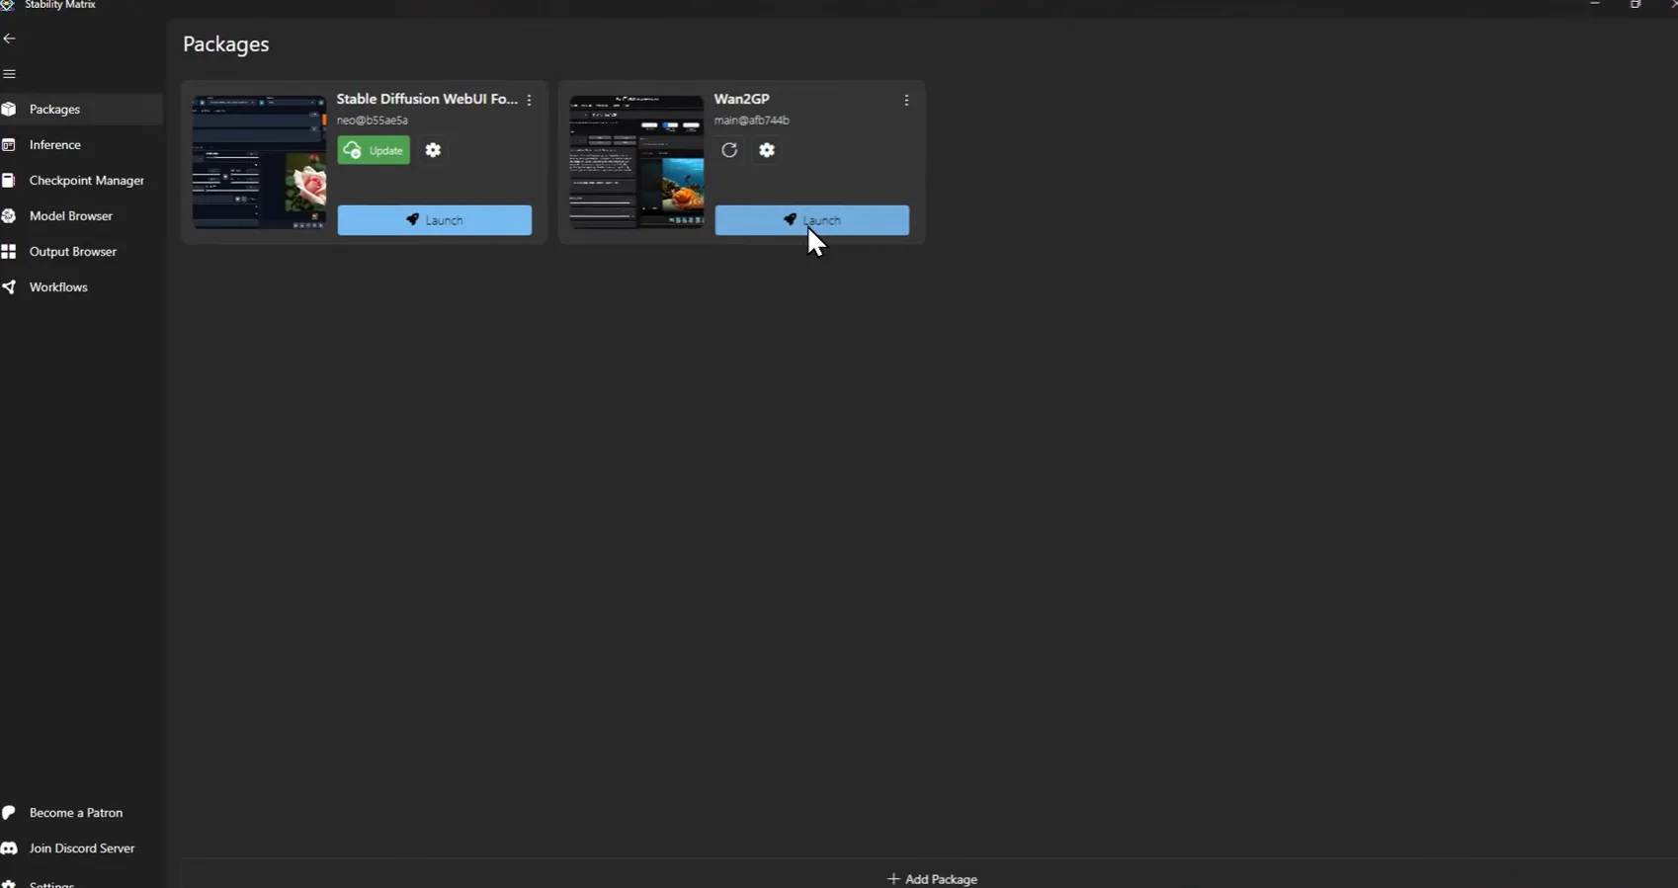Viewport: 1678px width, 888px height.
Task: Click the neo@b55ae5a version text
Action: (x=373, y=121)
